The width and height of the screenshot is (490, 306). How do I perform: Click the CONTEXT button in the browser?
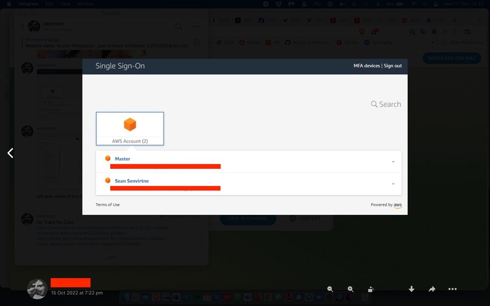click(x=305, y=218)
